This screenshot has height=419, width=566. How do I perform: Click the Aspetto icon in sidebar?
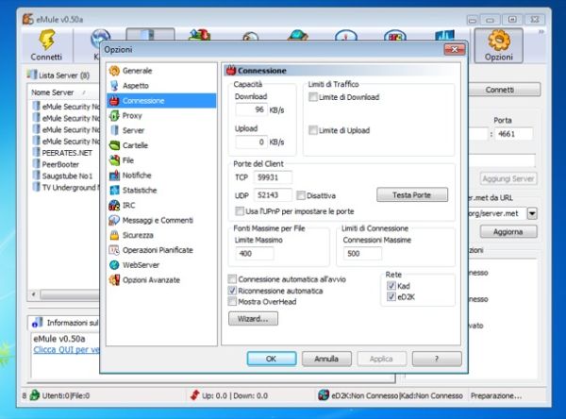click(x=114, y=86)
